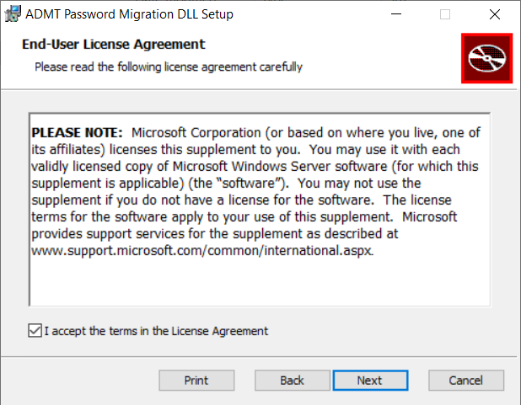The width and height of the screenshot is (521, 405).
Task: Close the ADMT setup window
Action: click(x=494, y=14)
